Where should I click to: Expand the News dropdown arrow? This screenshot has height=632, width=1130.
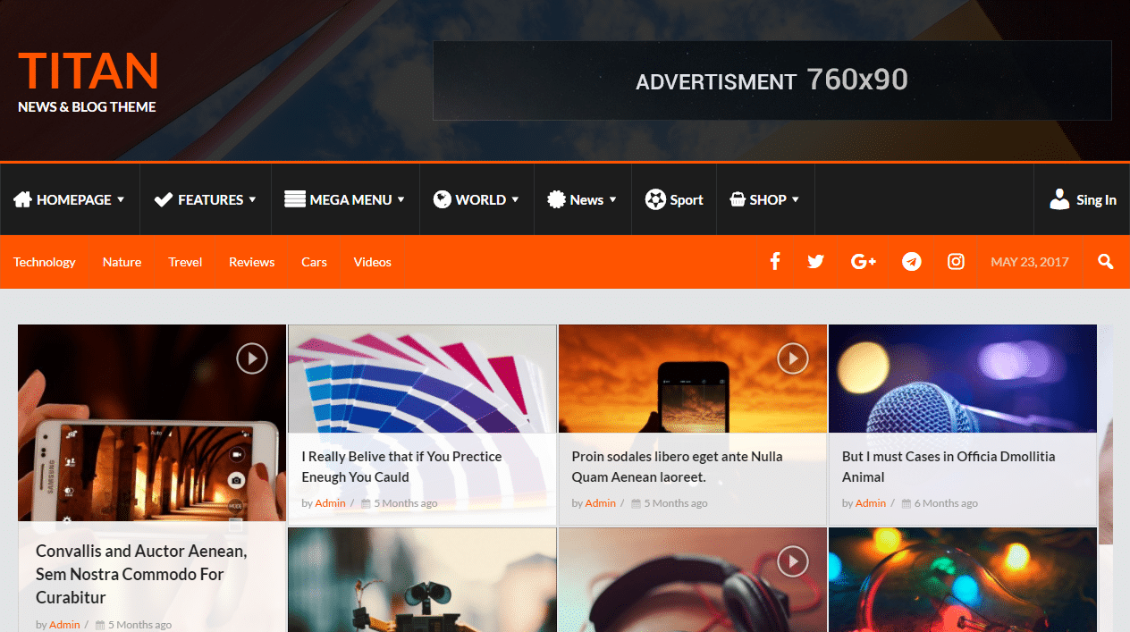[x=612, y=200]
